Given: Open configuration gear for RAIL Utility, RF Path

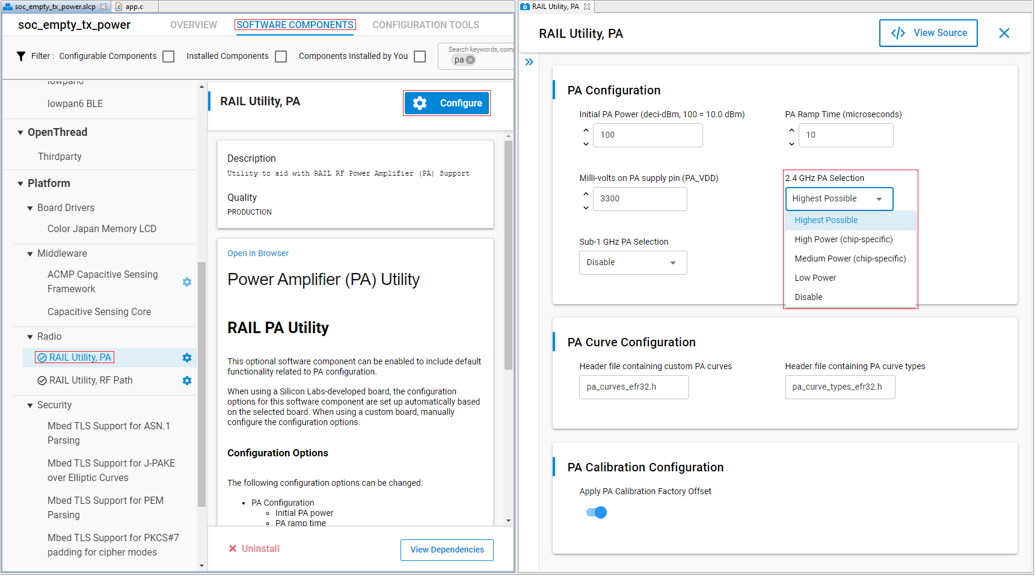Looking at the screenshot, I should point(186,380).
